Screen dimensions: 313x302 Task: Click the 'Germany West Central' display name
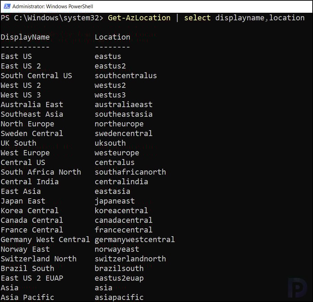coord(45,240)
